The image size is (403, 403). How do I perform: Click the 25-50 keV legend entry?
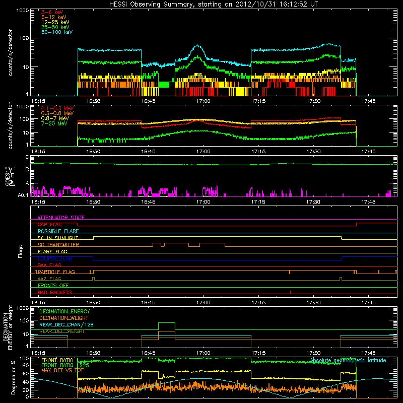tap(55, 27)
